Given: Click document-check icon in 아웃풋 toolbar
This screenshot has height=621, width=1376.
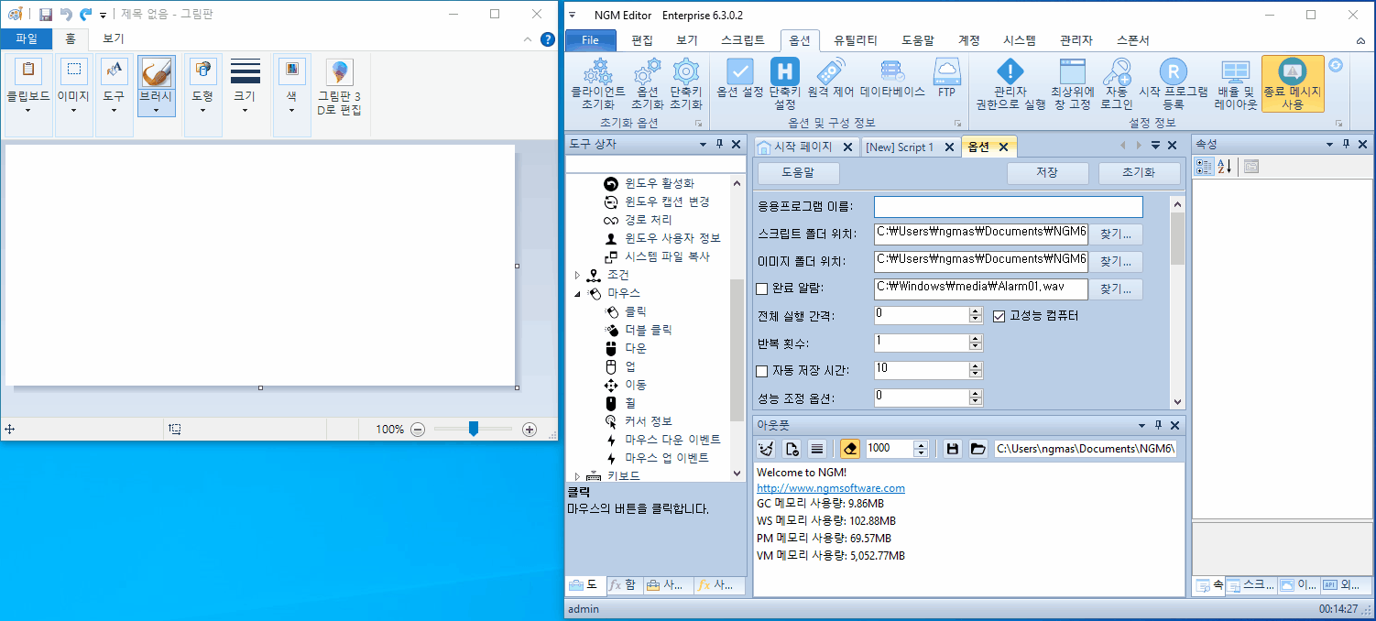Looking at the screenshot, I should (x=792, y=449).
